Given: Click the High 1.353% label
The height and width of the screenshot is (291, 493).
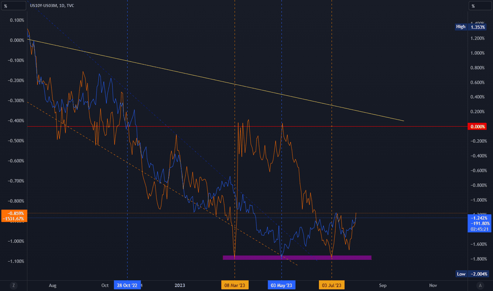Looking at the screenshot, I should point(470,27).
